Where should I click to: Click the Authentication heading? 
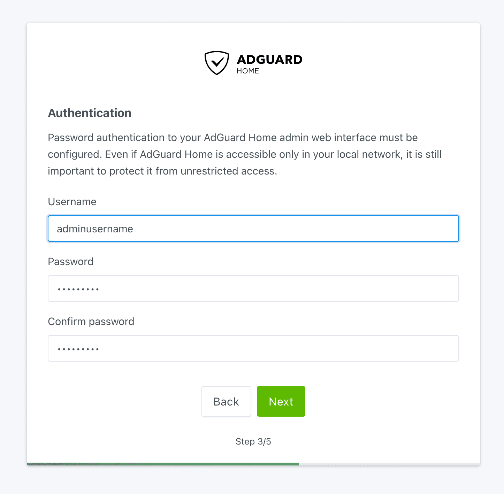pyautogui.click(x=90, y=113)
